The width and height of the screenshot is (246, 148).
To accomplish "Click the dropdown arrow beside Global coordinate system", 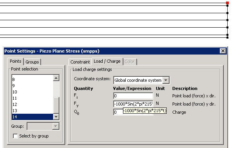I will [x=166, y=80].
